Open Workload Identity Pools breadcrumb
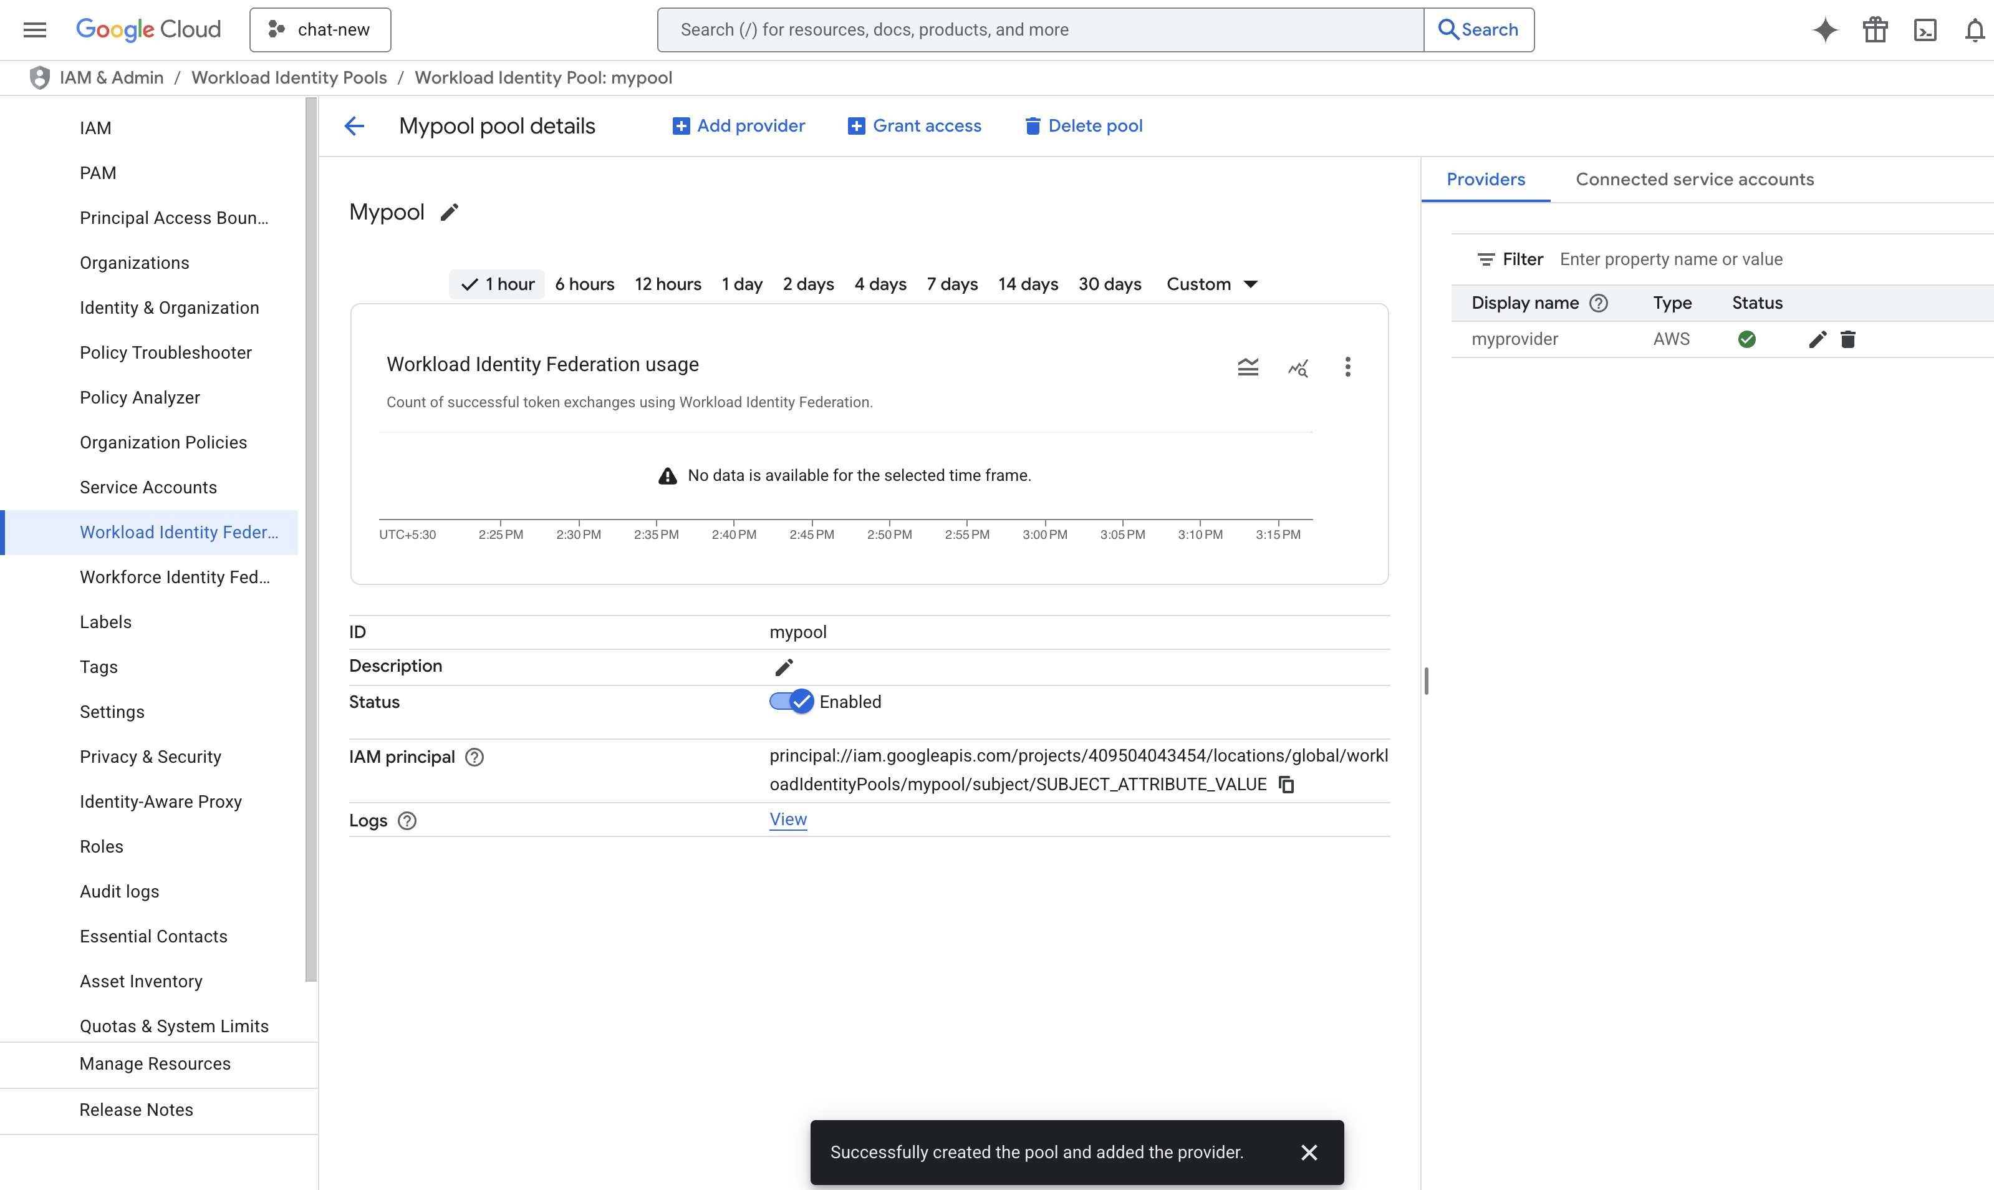The height and width of the screenshot is (1190, 1994). coord(289,77)
